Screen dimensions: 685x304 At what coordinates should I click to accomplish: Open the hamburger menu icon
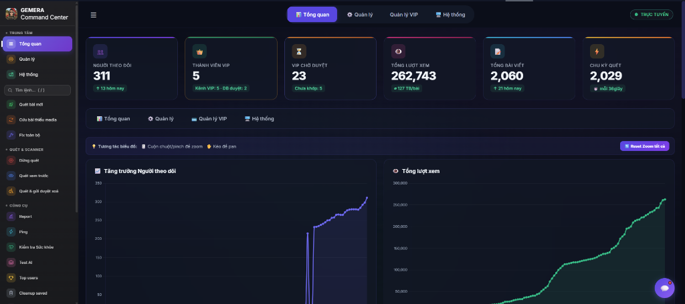(x=94, y=15)
